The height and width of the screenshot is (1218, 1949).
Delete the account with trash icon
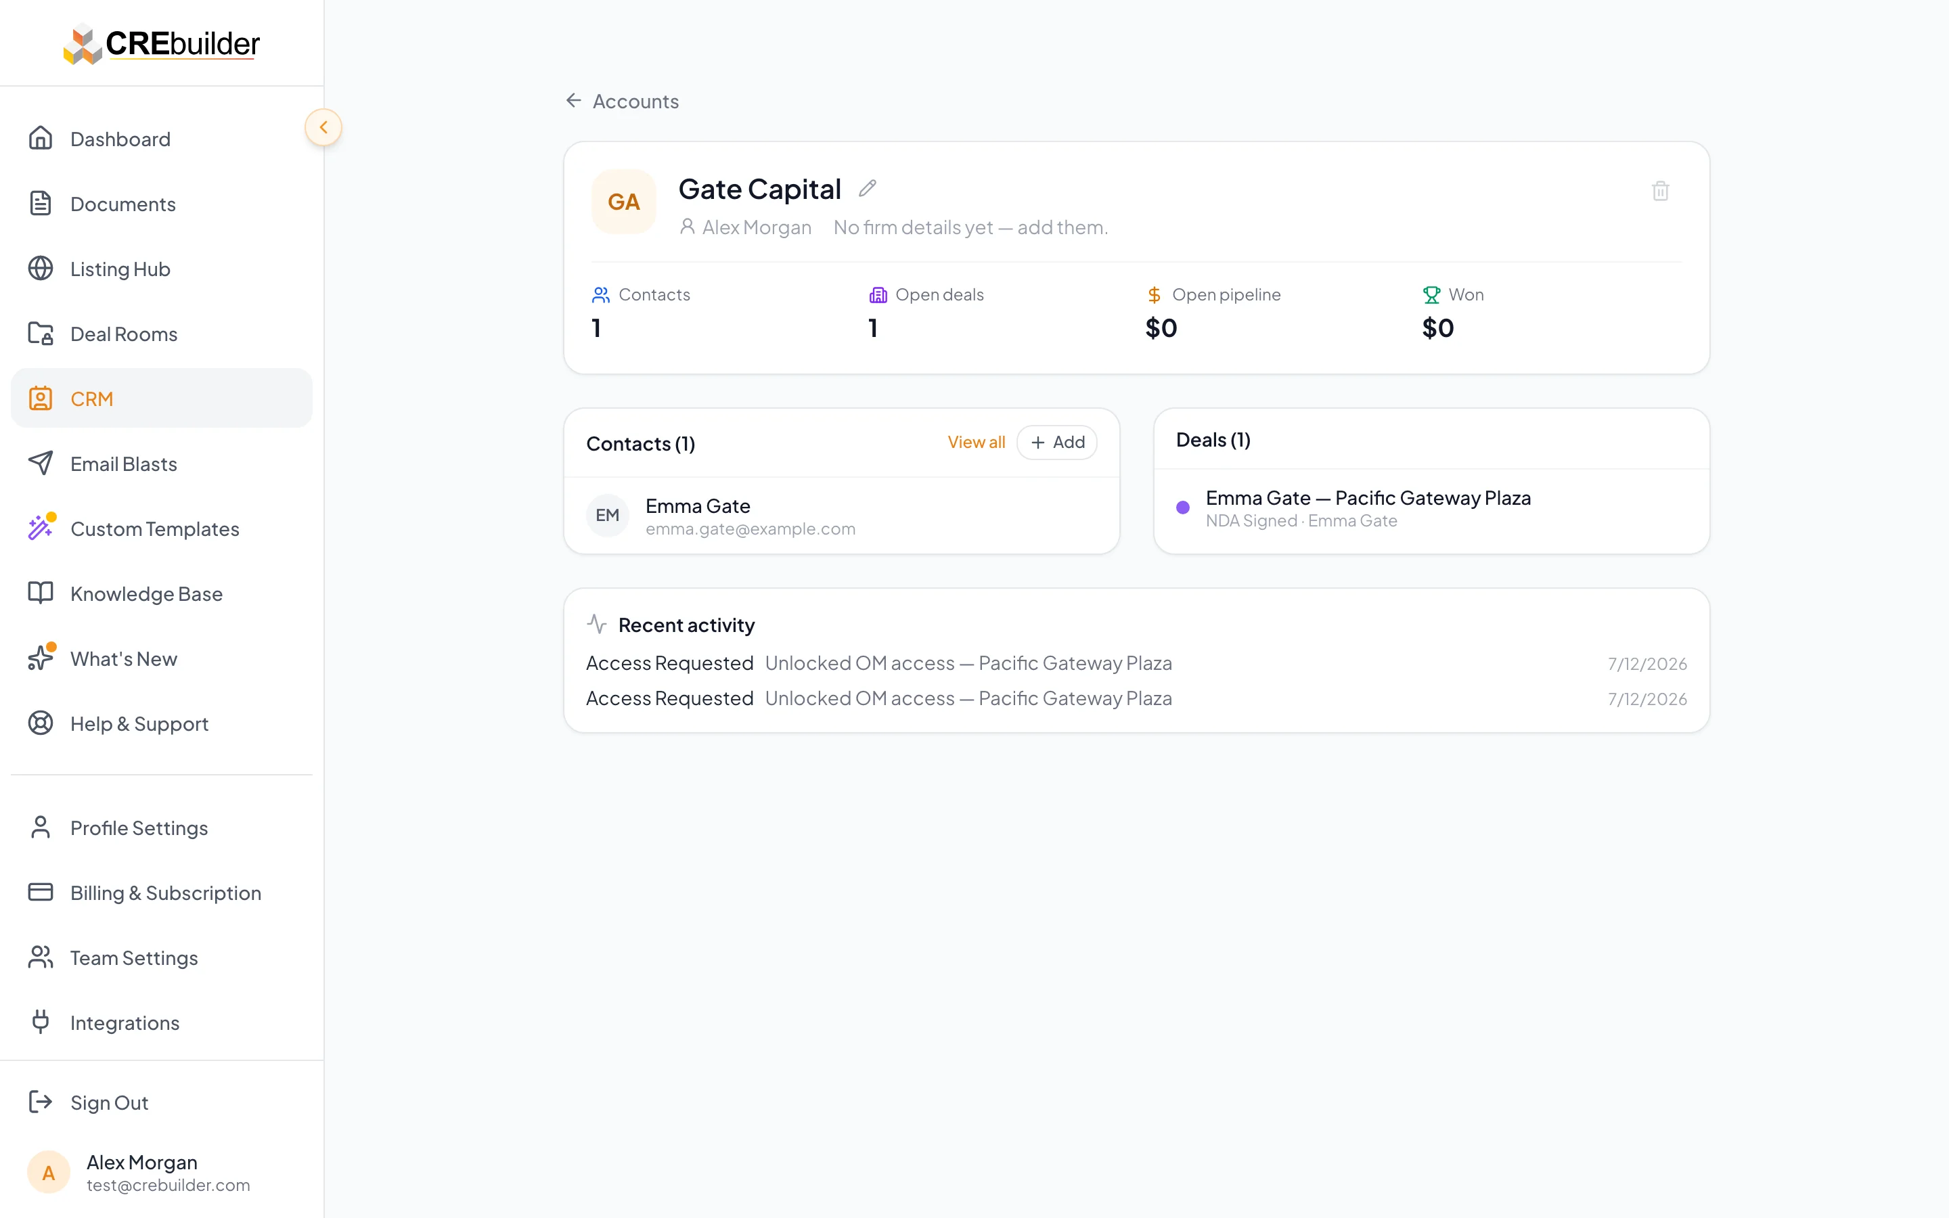1660,191
